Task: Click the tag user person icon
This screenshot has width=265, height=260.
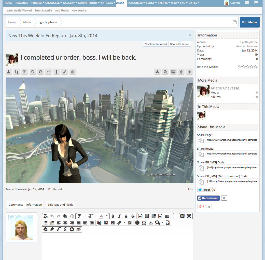Action: tap(9, 72)
